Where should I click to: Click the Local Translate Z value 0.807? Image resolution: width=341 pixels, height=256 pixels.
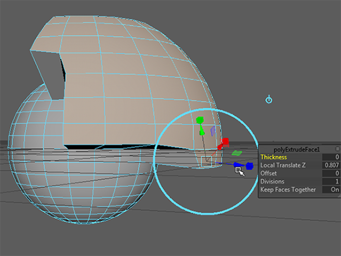click(x=331, y=165)
